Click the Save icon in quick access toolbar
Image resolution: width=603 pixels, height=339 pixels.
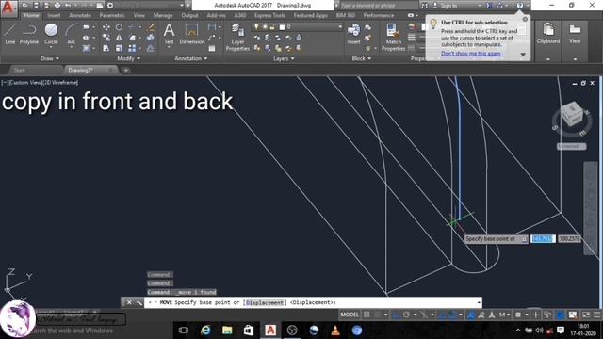36,6
